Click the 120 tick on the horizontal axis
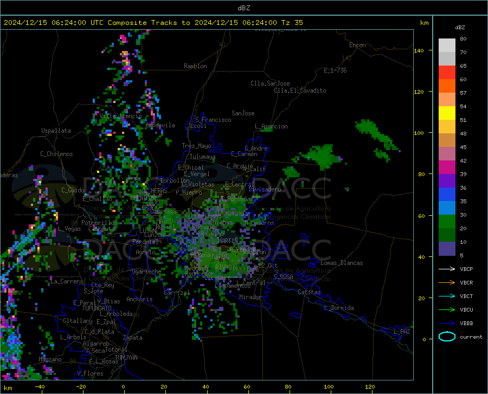Screen dimensions: 488x394 (370, 386)
